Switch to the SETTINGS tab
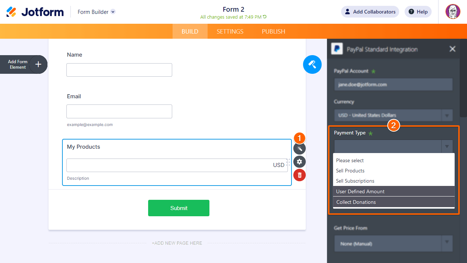Image resolution: width=467 pixels, height=263 pixels. tap(230, 31)
